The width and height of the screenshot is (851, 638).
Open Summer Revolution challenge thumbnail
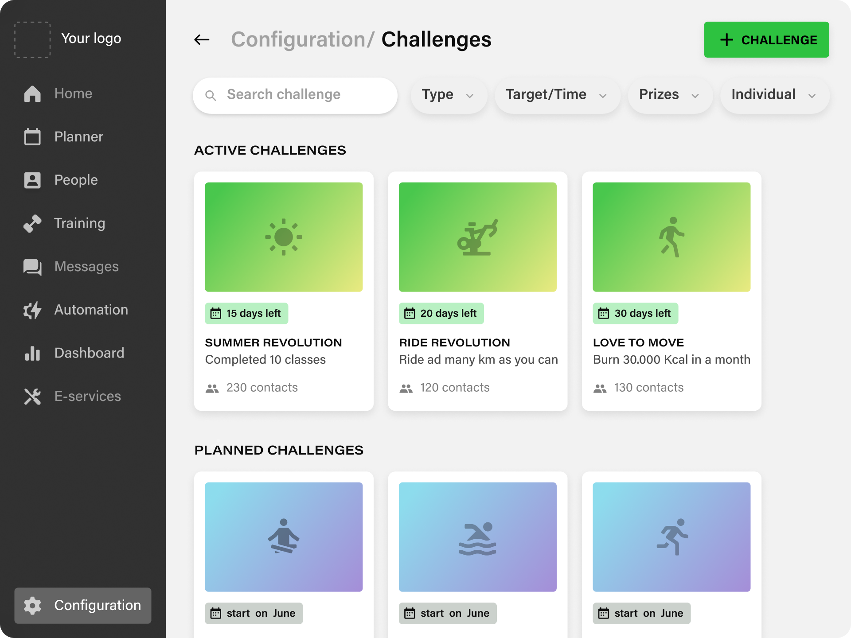(x=284, y=237)
